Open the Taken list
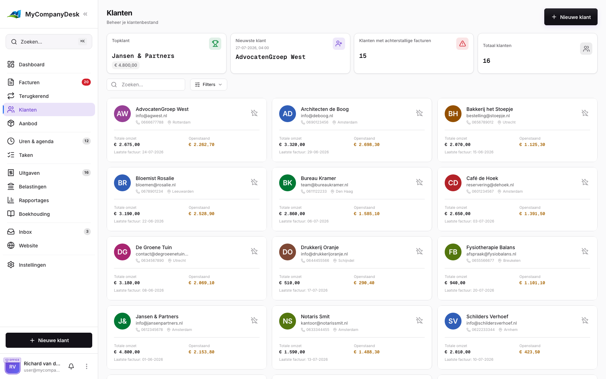 click(49, 155)
